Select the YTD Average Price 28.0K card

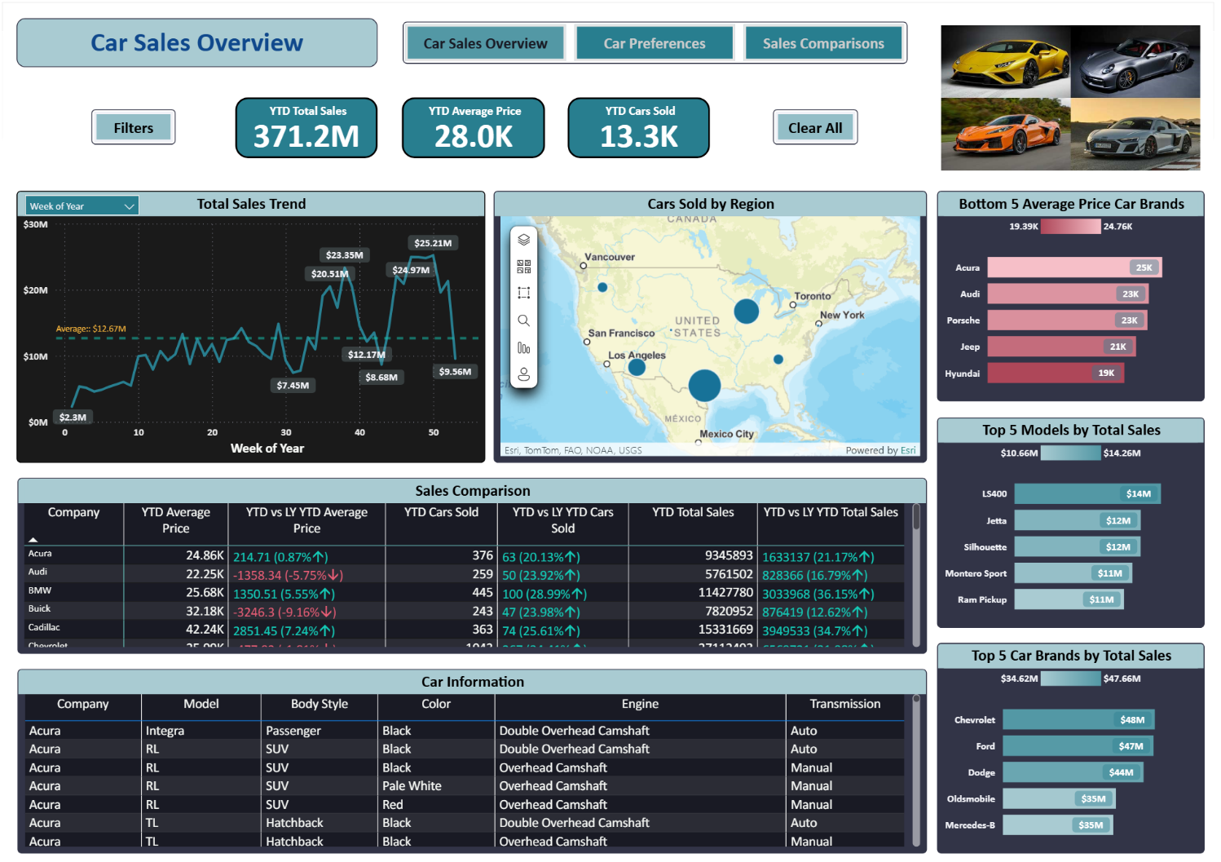473,127
